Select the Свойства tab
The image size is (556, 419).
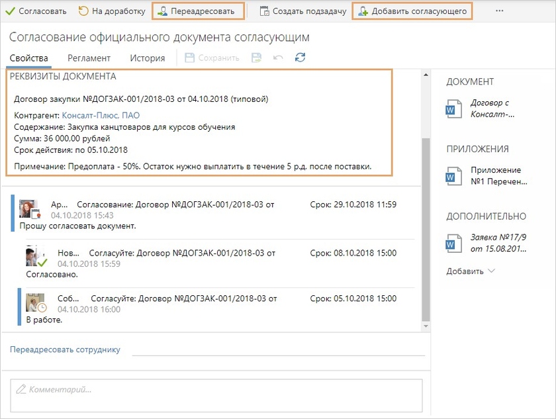29,58
